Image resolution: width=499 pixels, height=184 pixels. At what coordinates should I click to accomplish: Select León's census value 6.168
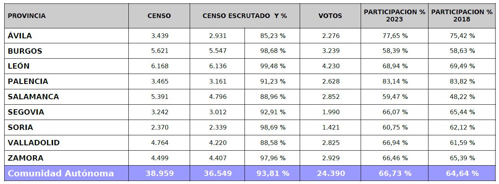pos(159,66)
